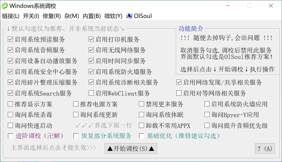Check 进阶调校（卍解）

click(x=10, y=136)
